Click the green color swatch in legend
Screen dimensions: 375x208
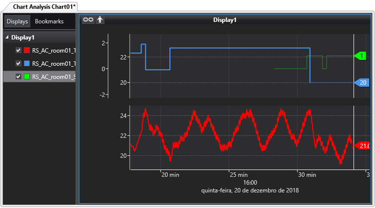27,76
